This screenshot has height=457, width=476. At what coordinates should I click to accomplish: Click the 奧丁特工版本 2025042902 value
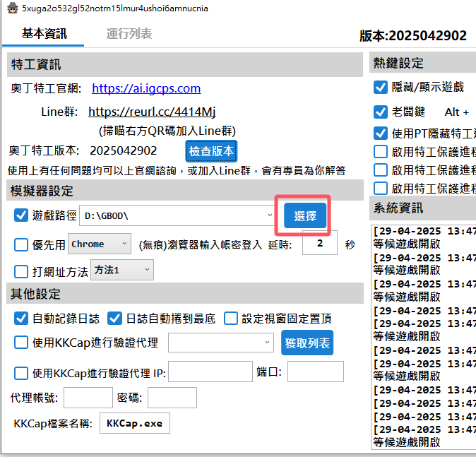[124, 151]
